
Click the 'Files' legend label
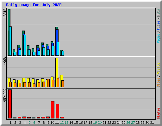(x=159, y=25)
